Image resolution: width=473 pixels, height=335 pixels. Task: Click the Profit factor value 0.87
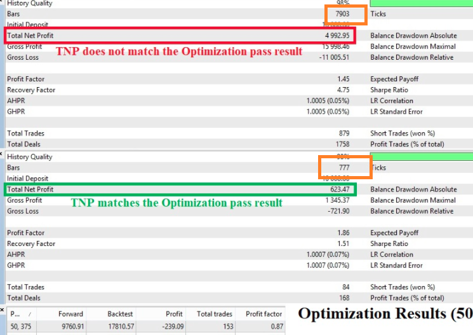pyautogui.click(x=277, y=326)
